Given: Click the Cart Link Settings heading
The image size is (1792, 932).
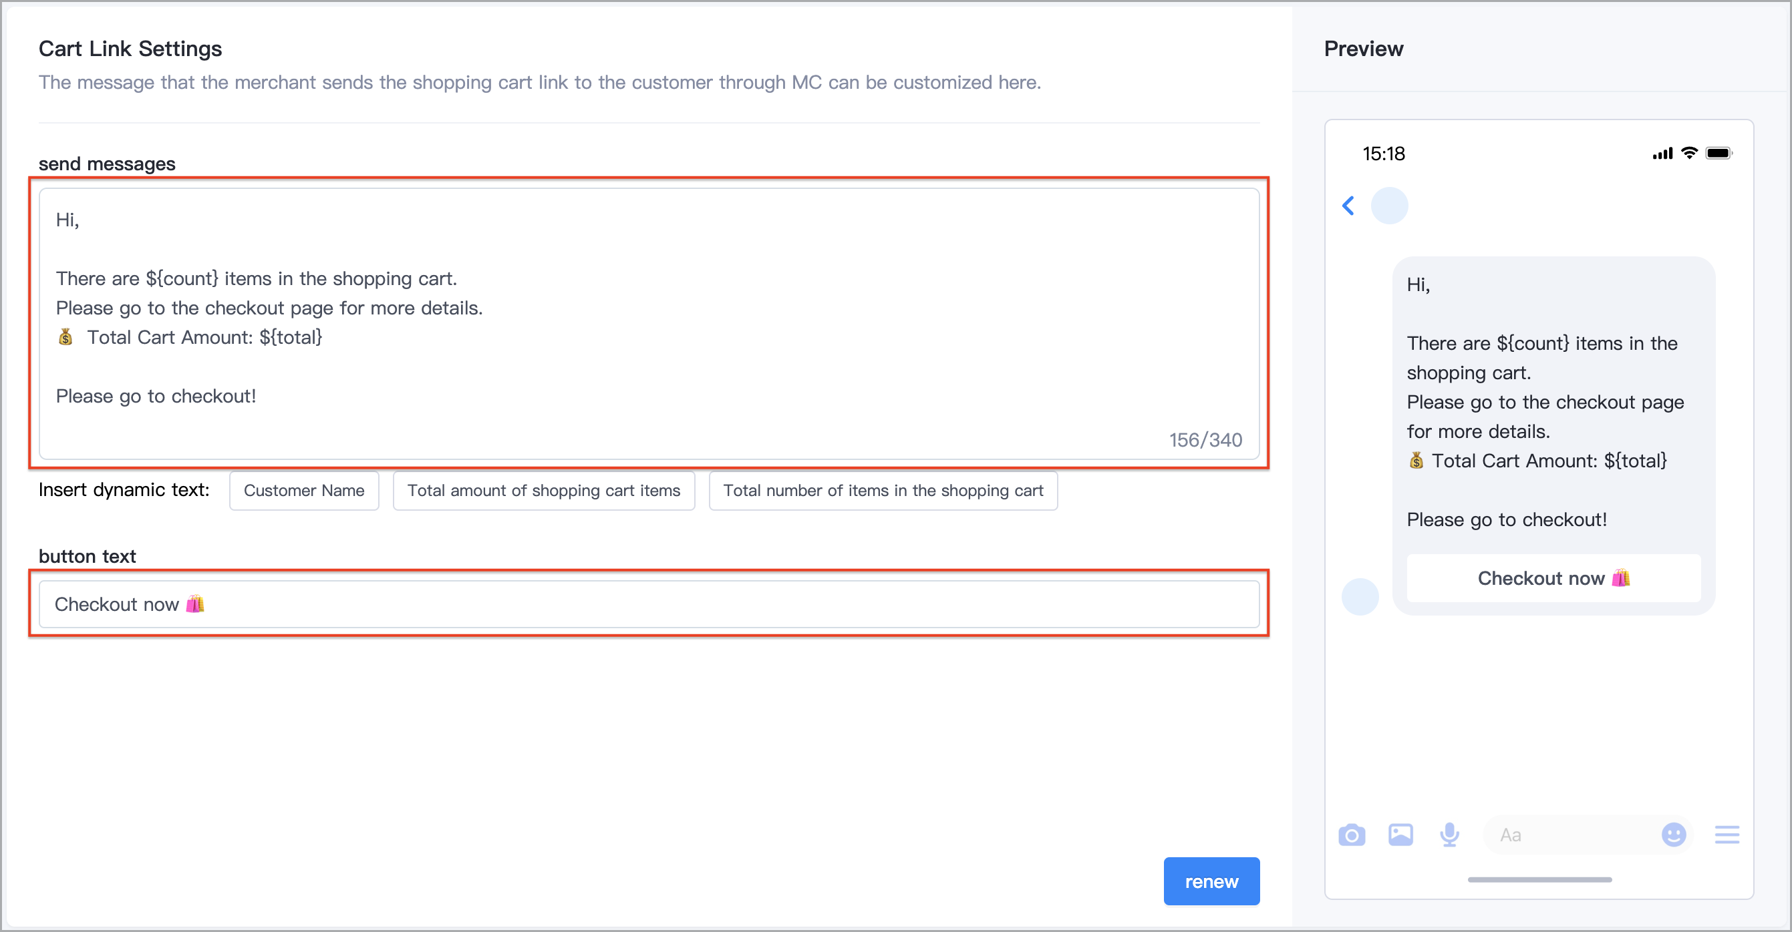Looking at the screenshot, I should [x=130, y=49].
